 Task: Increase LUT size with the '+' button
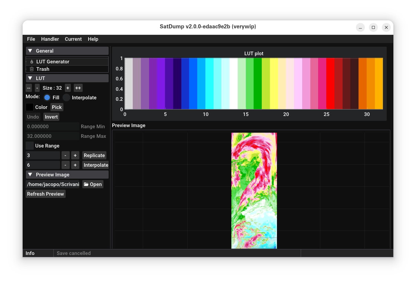(x=67, y=88)
